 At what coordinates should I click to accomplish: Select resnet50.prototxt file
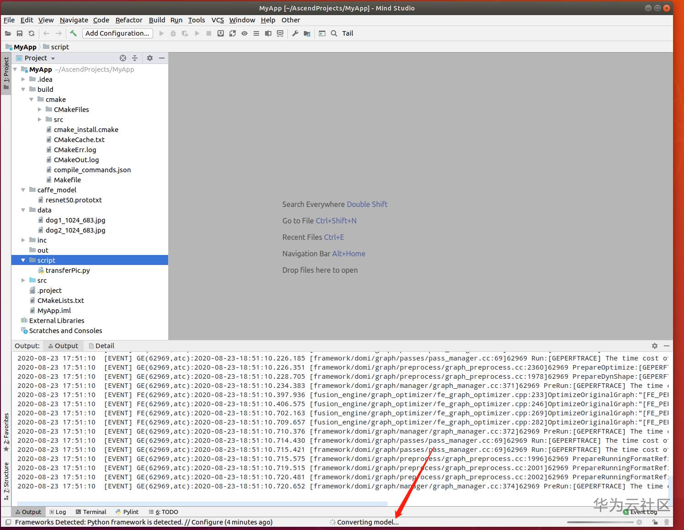74,200
